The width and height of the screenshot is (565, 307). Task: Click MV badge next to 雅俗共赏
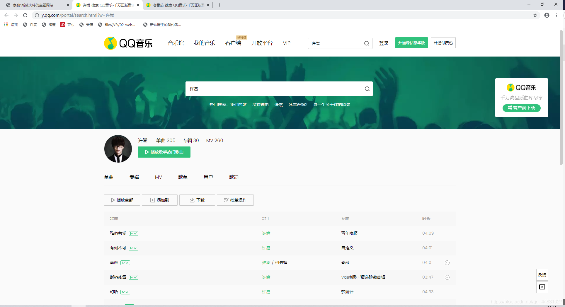pyautogui.click(x=133, y=233)
